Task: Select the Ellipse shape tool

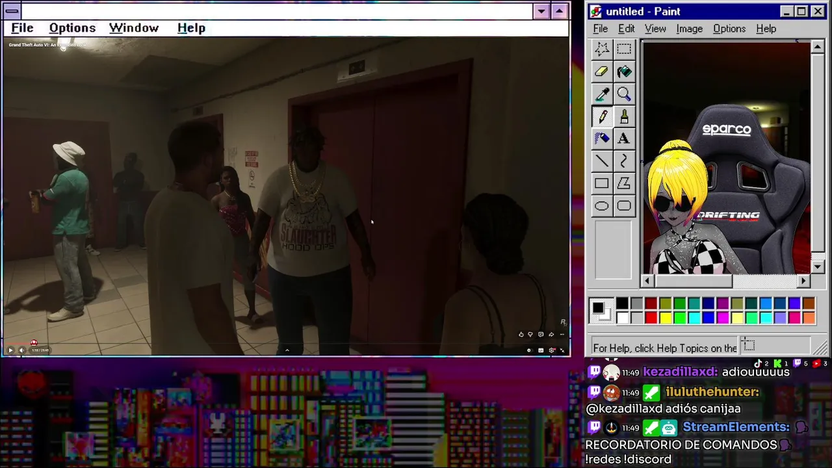Action: (602, 206)
